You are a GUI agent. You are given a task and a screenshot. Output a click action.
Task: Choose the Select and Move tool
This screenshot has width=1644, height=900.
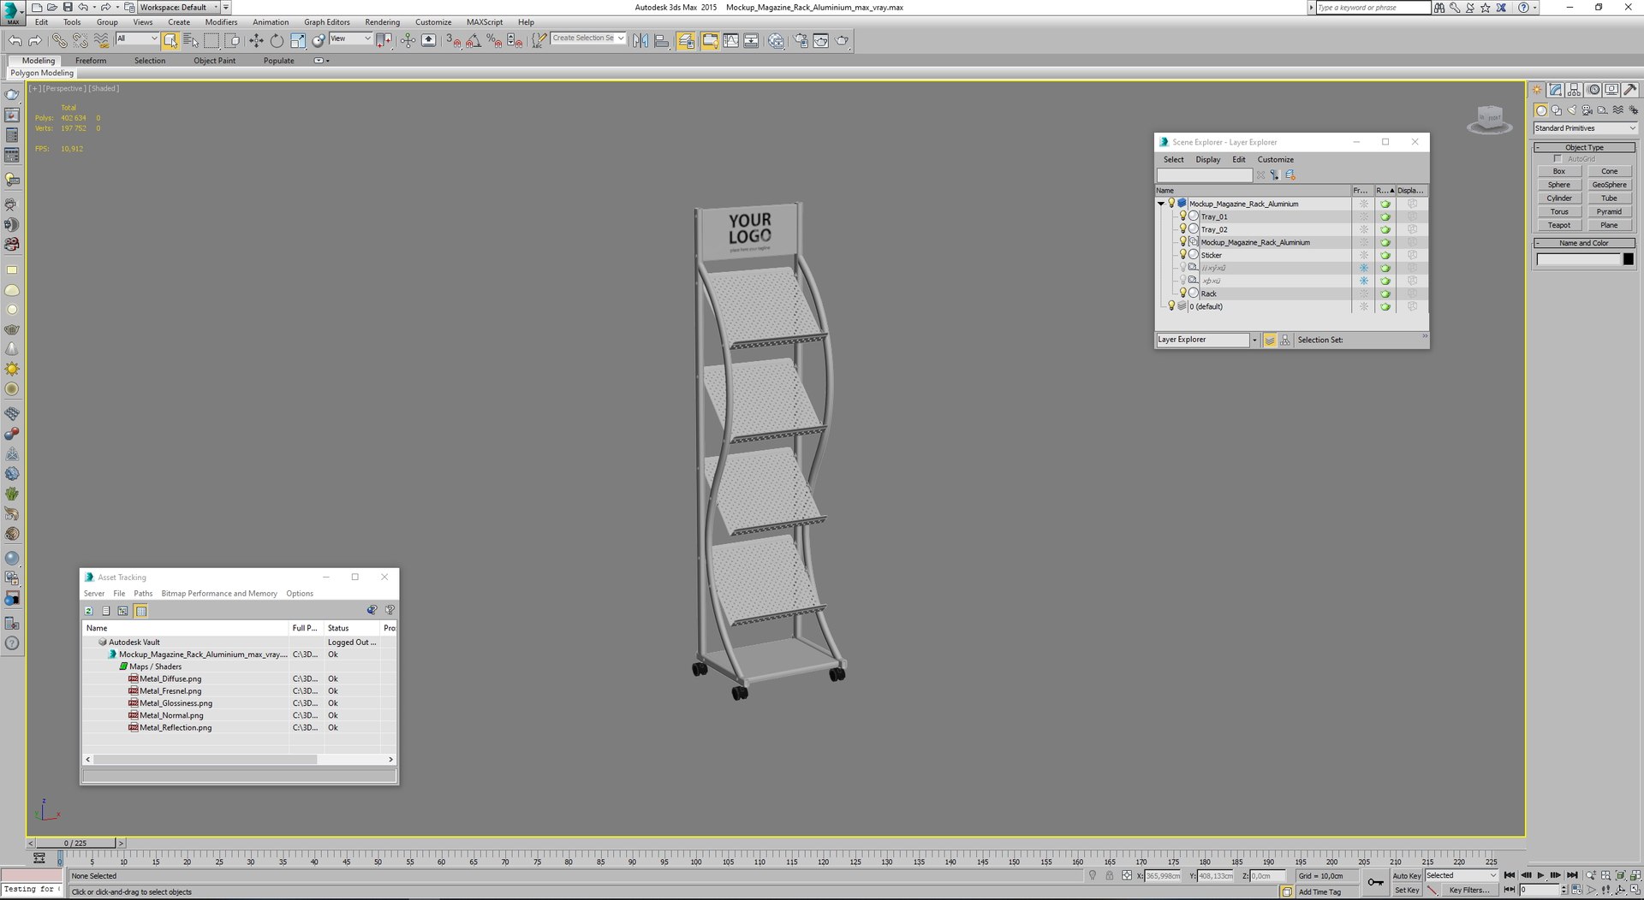tap(256, 40)
